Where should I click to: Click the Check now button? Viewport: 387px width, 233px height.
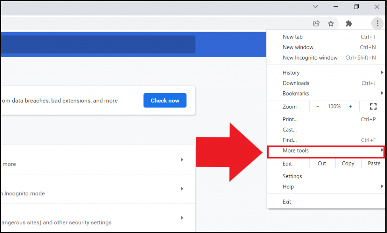tap(165, 100)
